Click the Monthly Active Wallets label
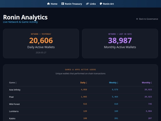Screen dimensions: 161x121 [120, 47]
